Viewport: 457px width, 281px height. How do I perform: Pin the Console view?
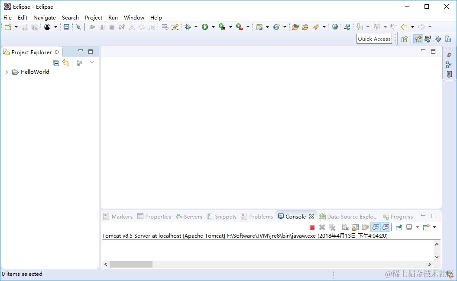[x=399, y=227]
